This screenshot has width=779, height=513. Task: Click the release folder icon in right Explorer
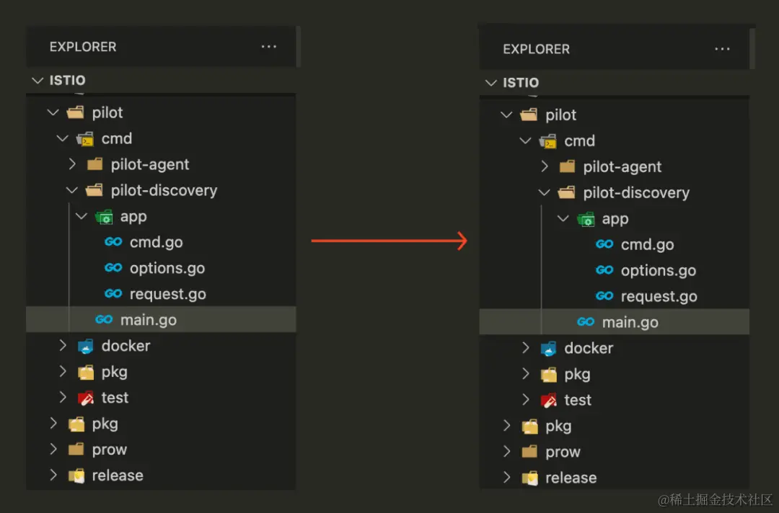coord(529,478)
